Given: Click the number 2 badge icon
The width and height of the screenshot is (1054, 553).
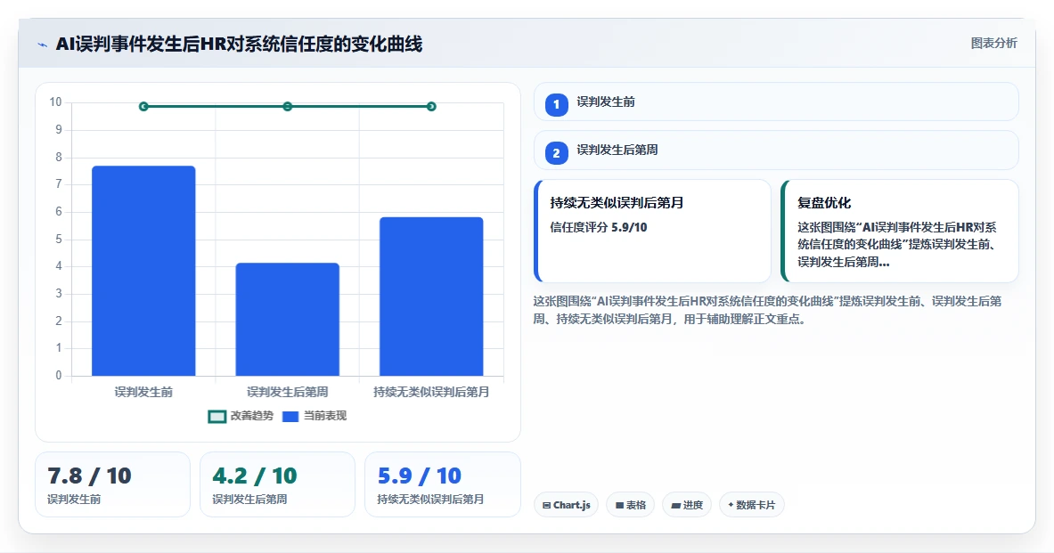Looking at the screenshot, I should coord(556,153).
